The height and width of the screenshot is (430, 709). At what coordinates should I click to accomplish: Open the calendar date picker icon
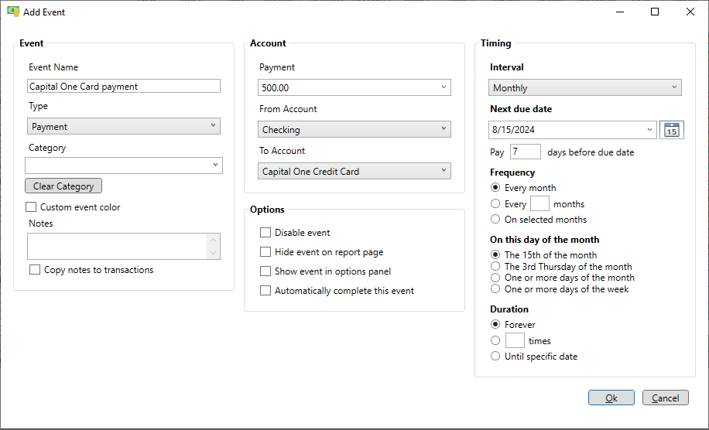pos(672,130)
